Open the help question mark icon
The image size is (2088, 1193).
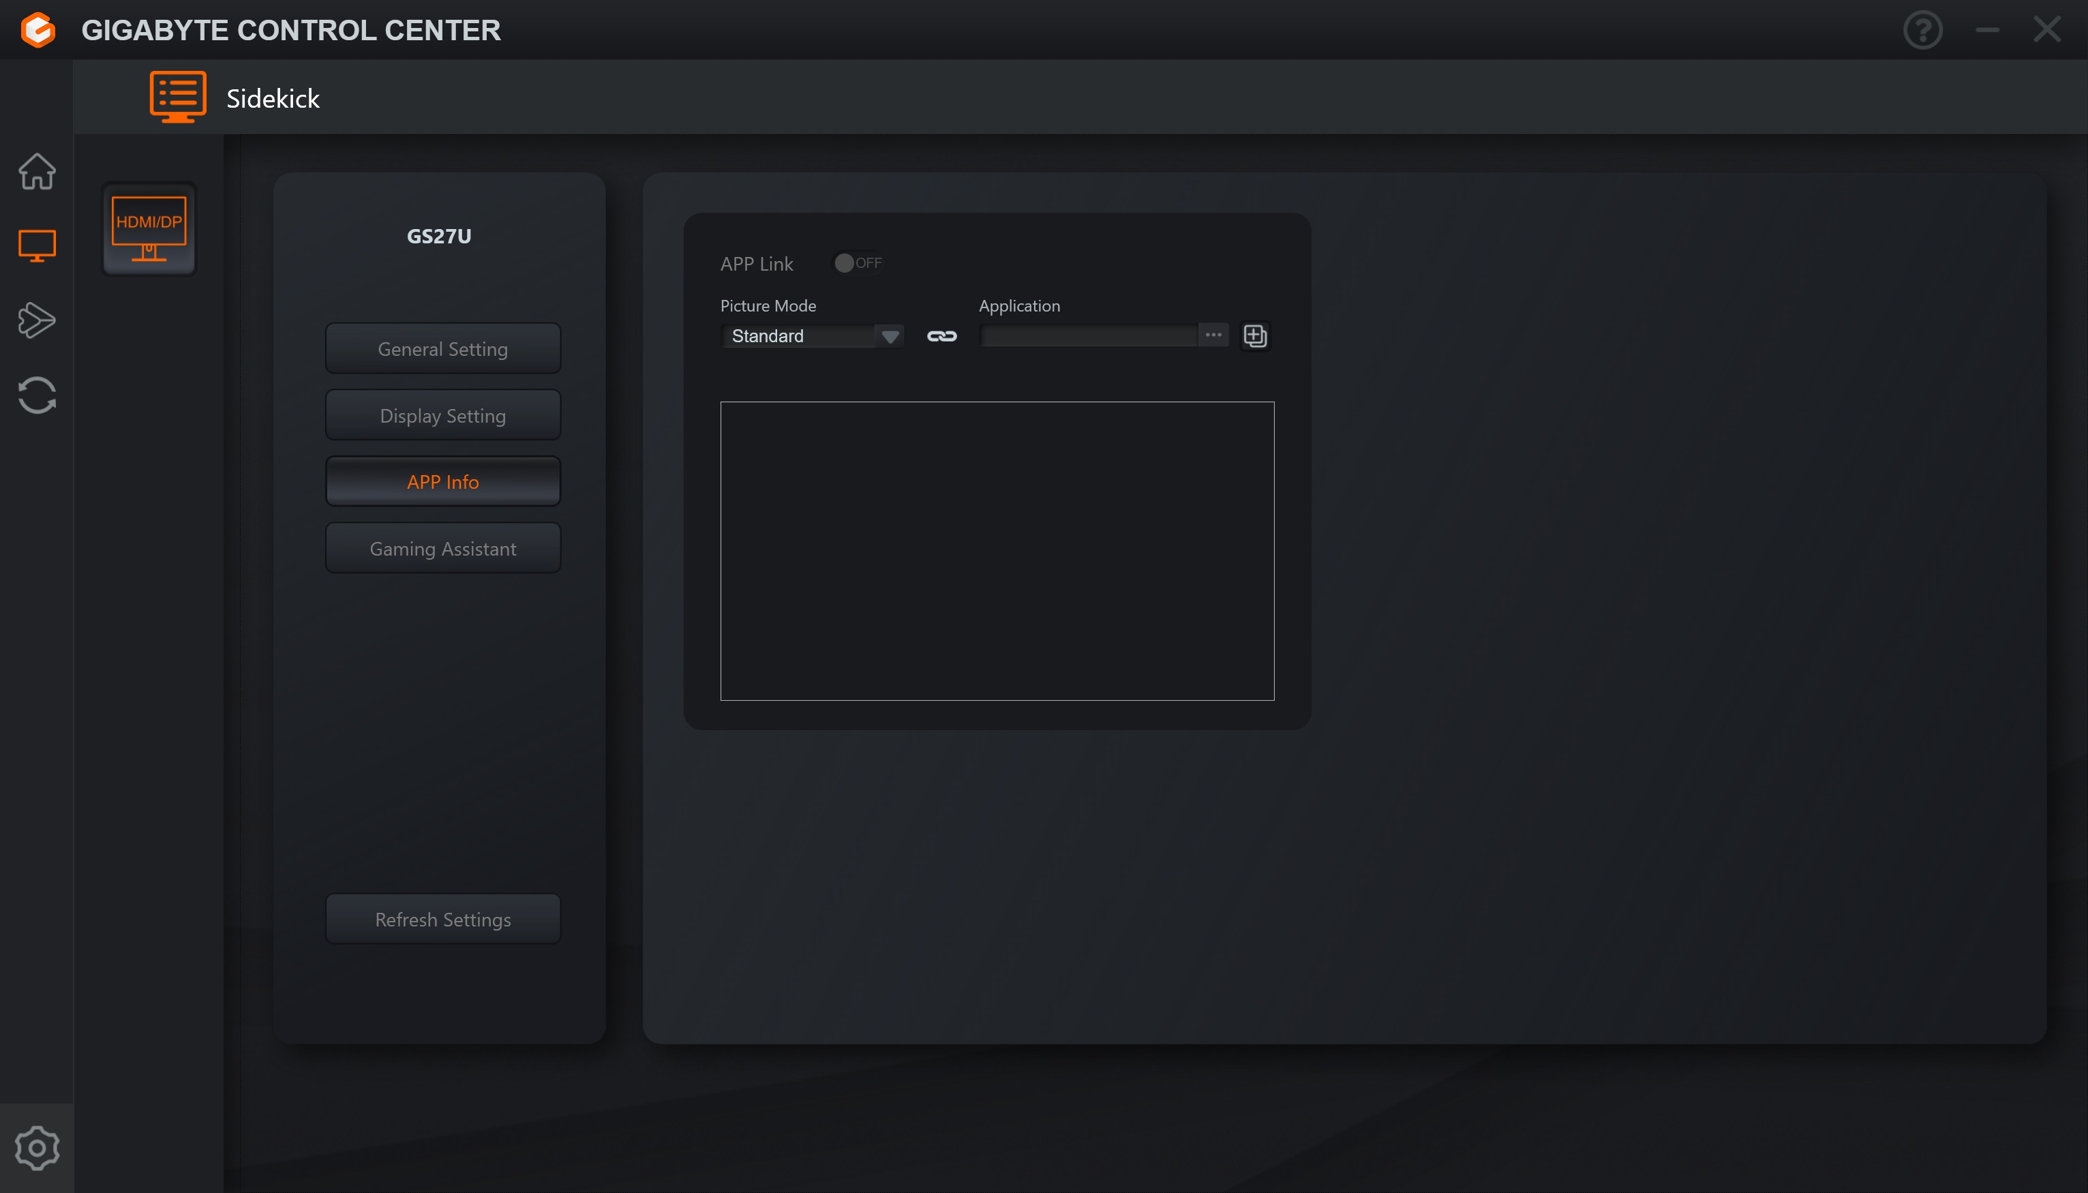coord(1922,30)
